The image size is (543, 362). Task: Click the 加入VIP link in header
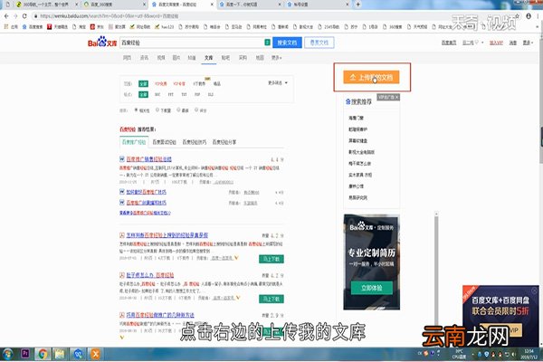click(x=496, y=43)
